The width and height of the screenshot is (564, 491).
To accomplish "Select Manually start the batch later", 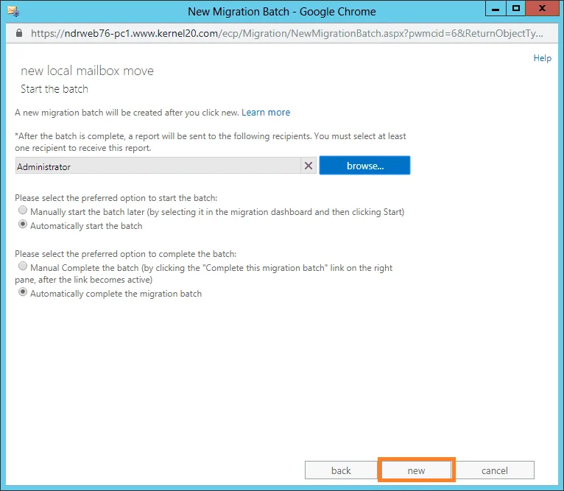I will pos(23,211).
